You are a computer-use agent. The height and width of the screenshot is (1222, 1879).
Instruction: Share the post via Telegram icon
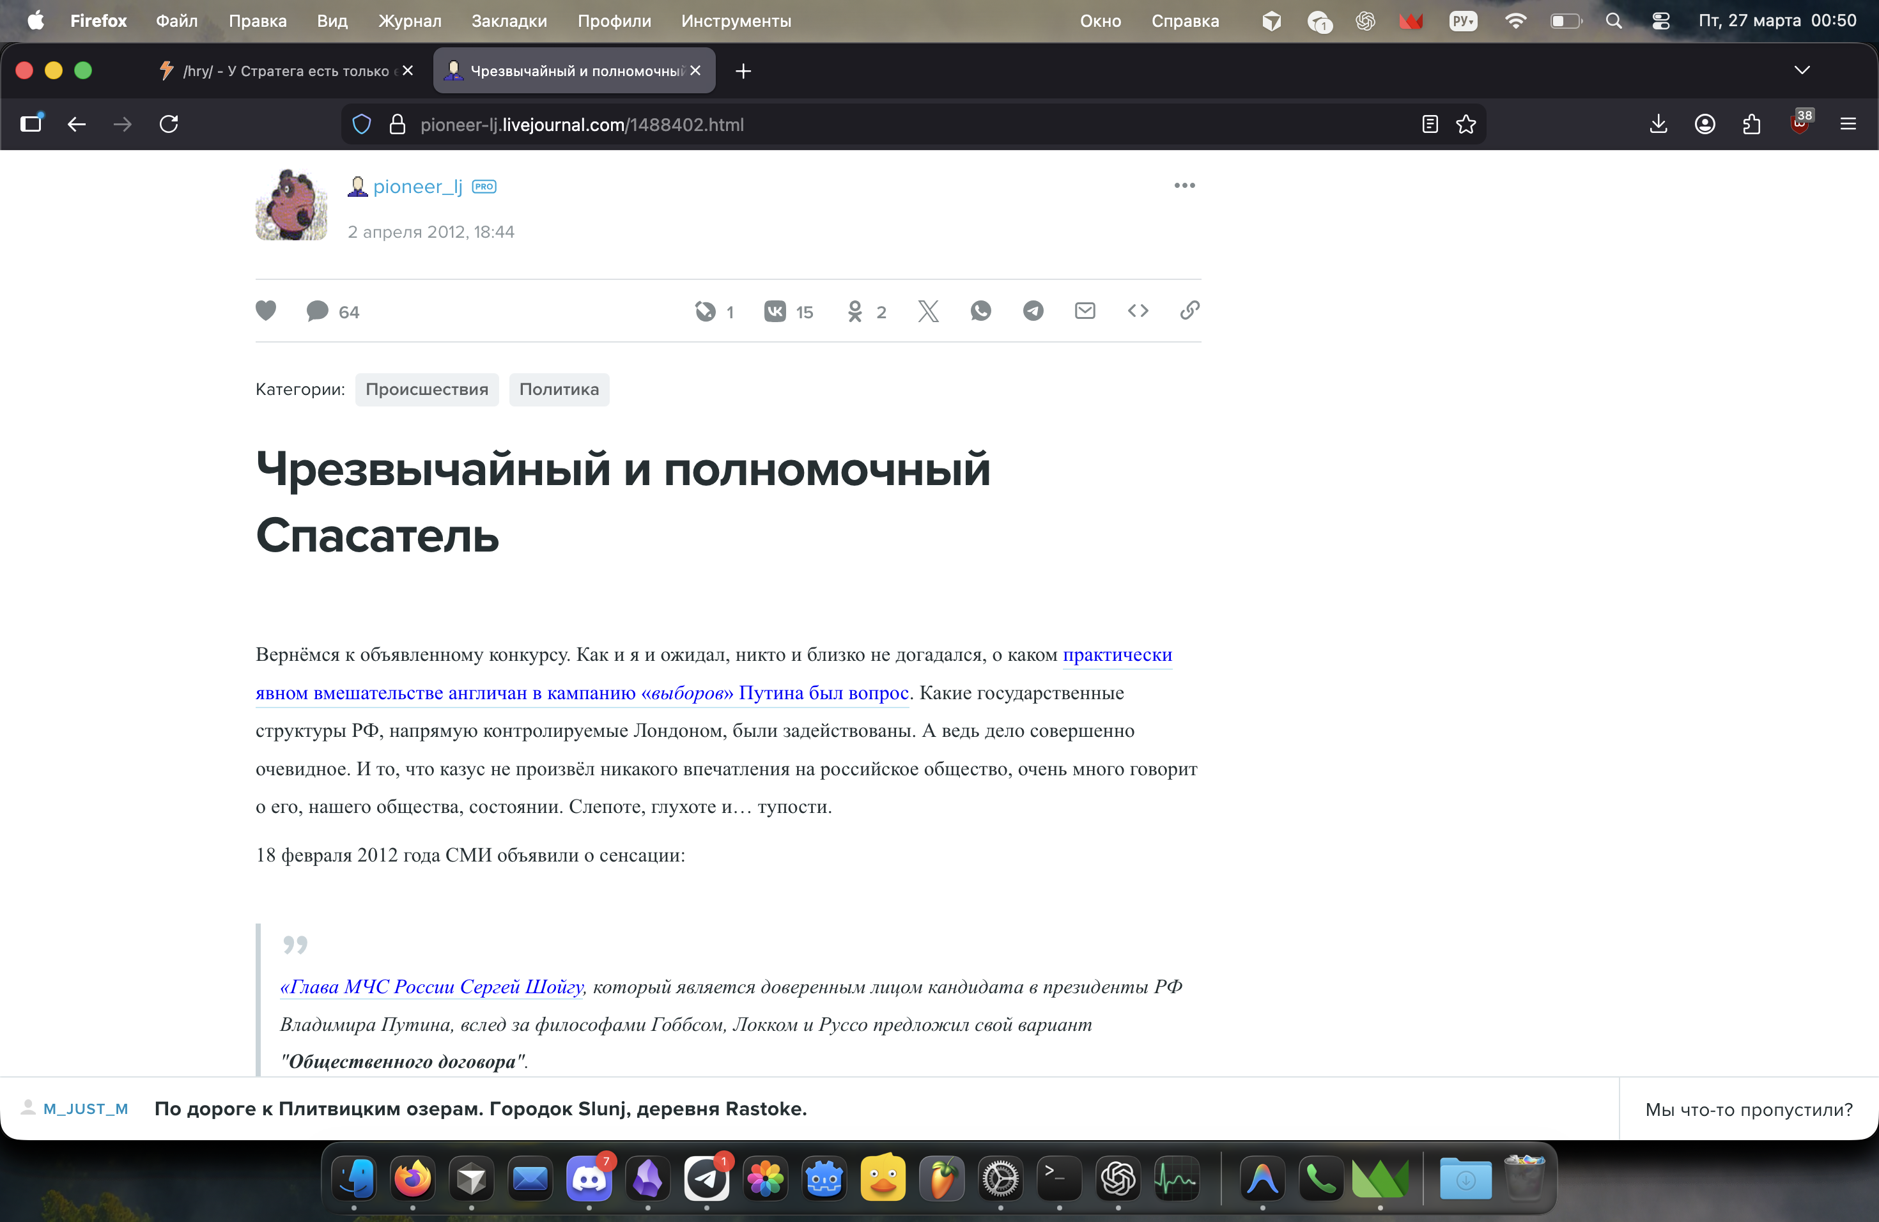point(1033,311)
